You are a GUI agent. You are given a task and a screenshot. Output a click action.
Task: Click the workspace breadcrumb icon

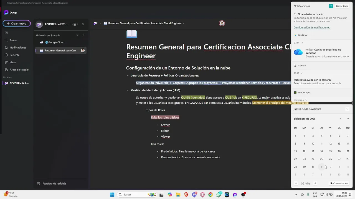coord(95,23)
